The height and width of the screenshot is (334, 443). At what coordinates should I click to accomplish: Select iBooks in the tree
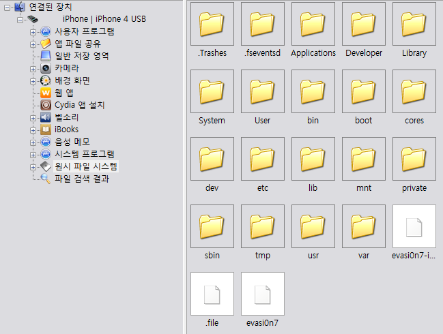coord(67,130)
